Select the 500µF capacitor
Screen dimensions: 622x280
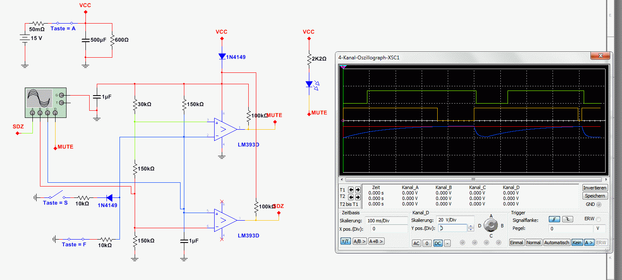click(x=85, y=40)
